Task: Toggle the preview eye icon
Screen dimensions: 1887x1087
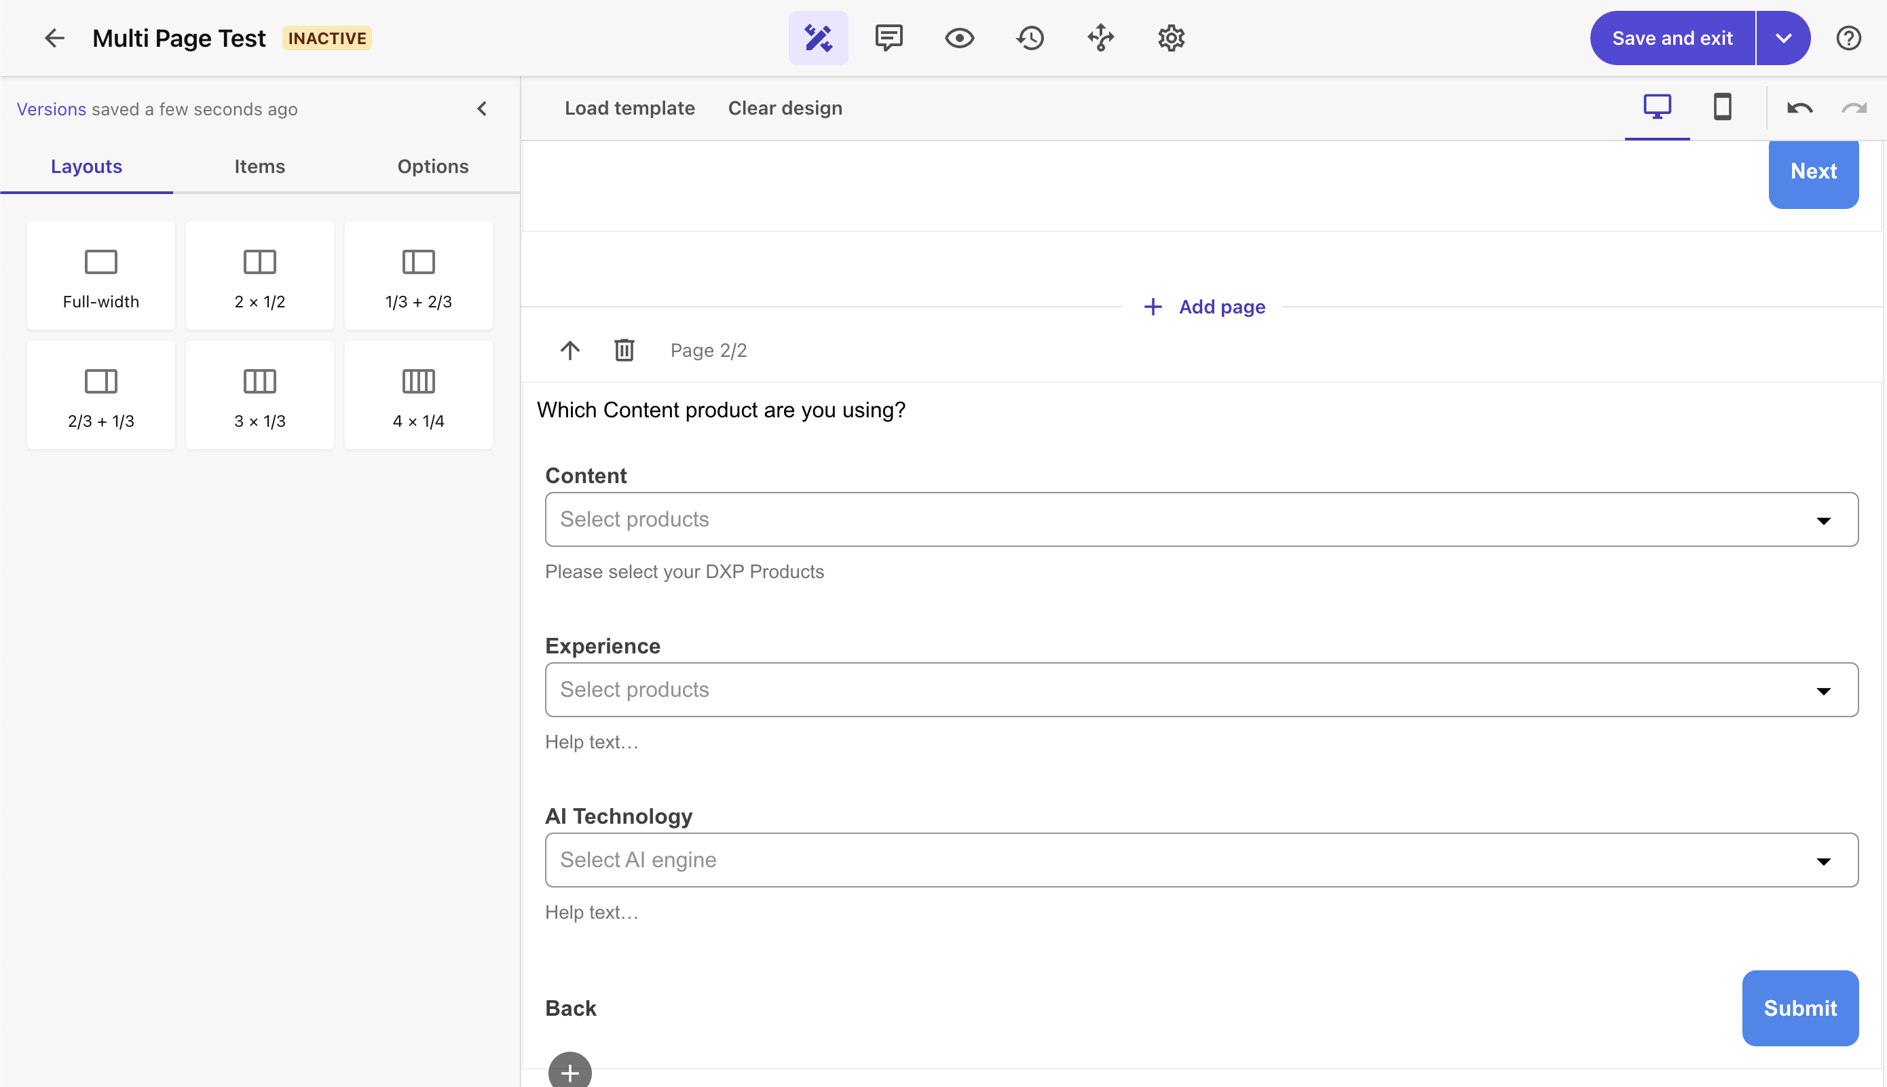Action: tap(959, 37)
